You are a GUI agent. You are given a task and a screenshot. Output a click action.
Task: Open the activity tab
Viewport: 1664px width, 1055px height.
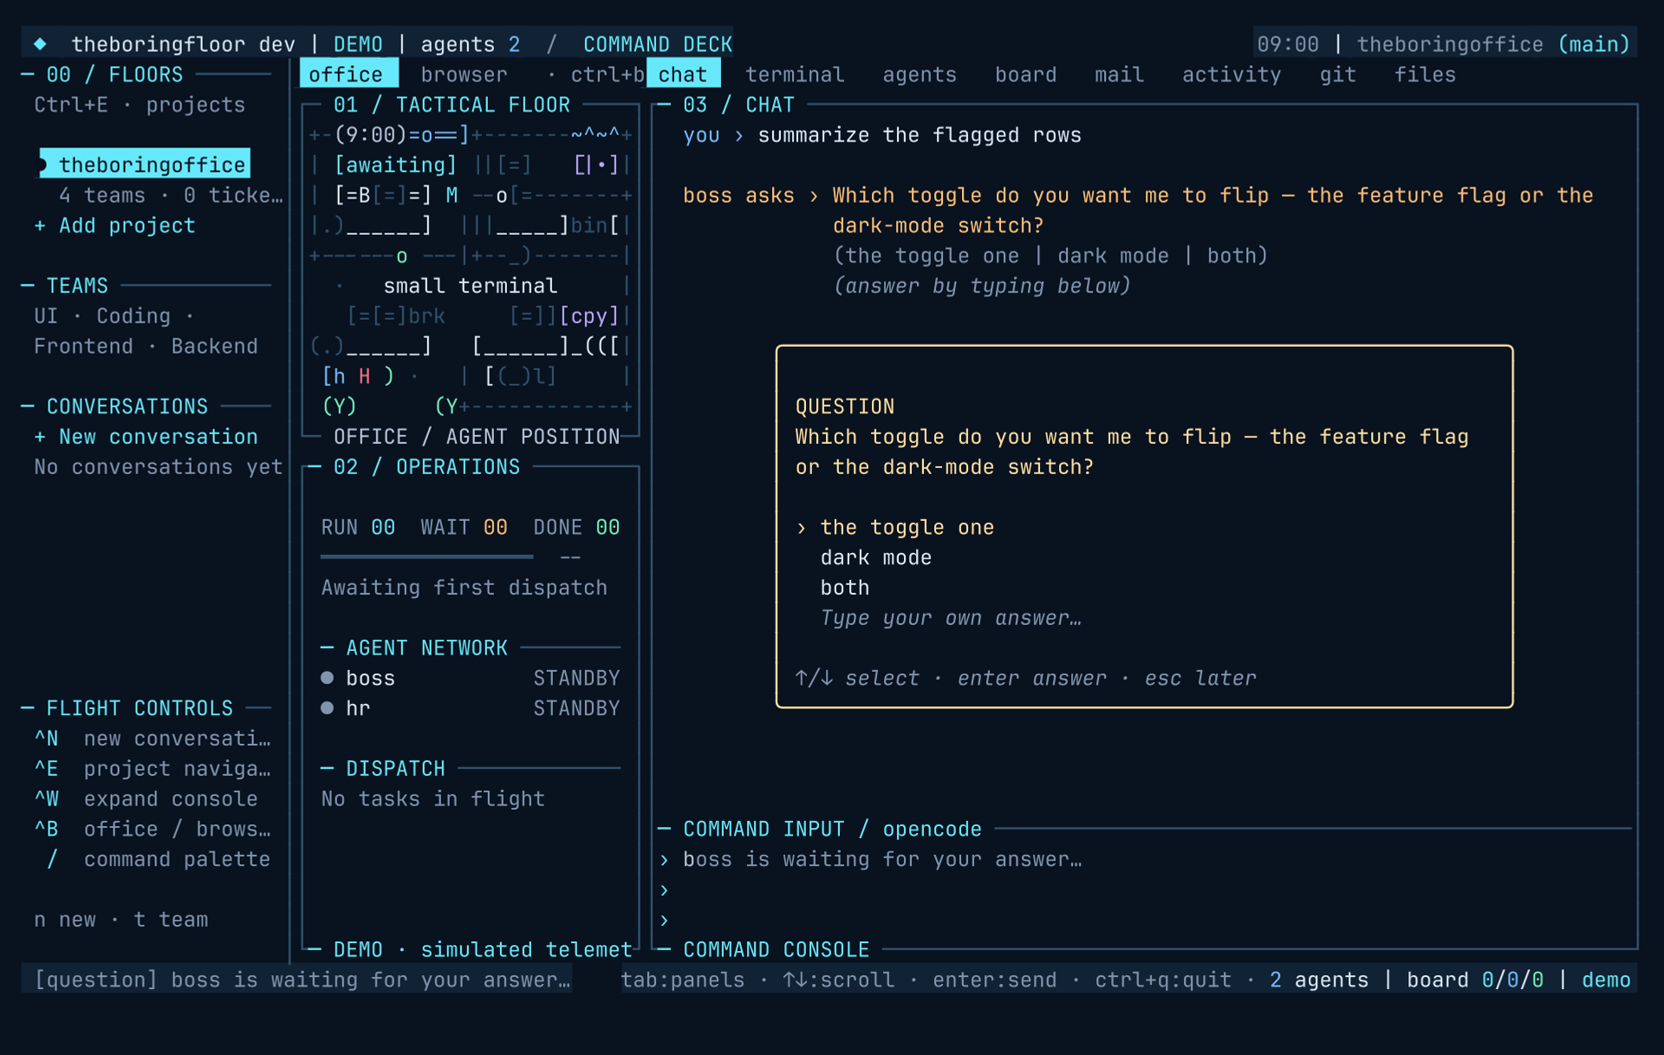coord(1232,75)
